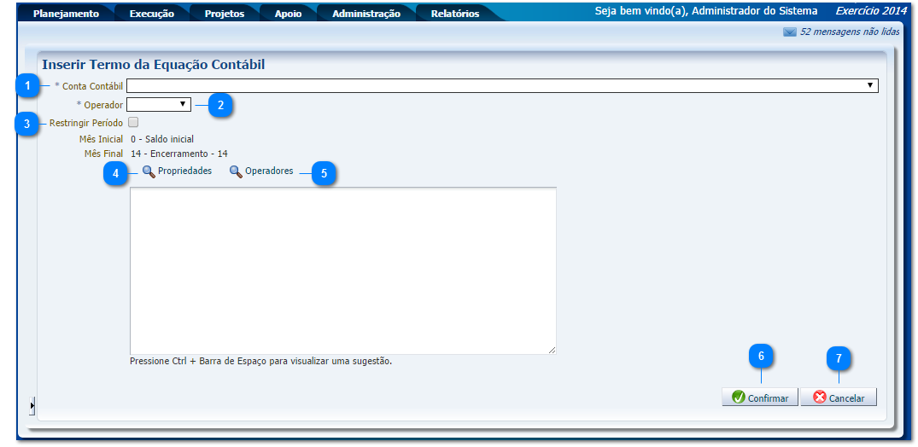Go to the Relatórios tab
Screen dimensions: 918x447
point(454,14)
